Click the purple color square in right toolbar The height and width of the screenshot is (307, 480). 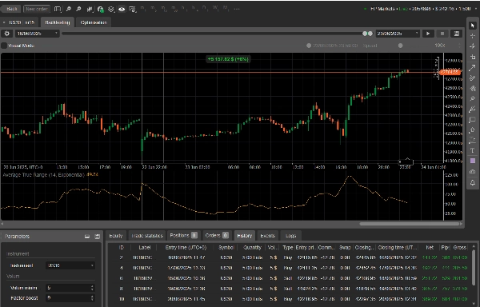472,161
